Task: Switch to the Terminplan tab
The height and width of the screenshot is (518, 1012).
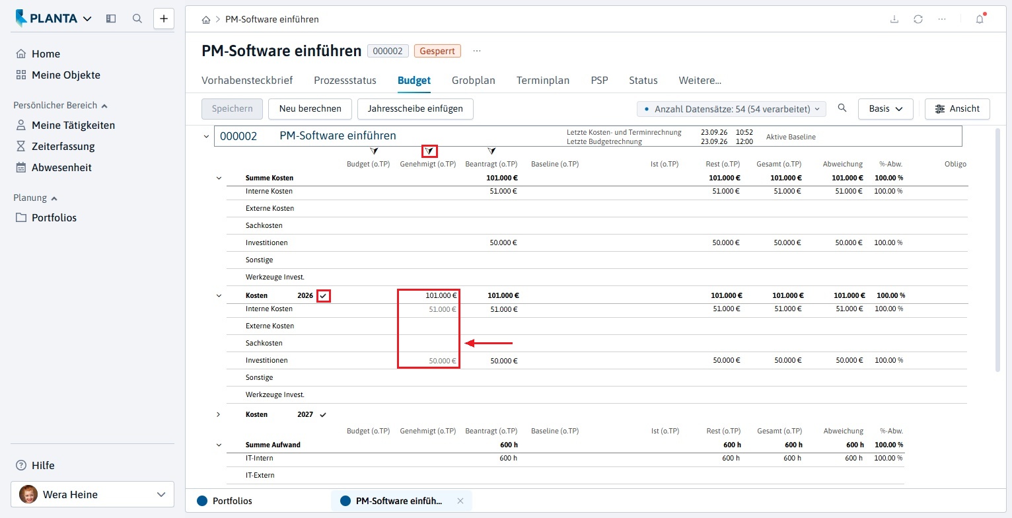Action: [543, 81]
